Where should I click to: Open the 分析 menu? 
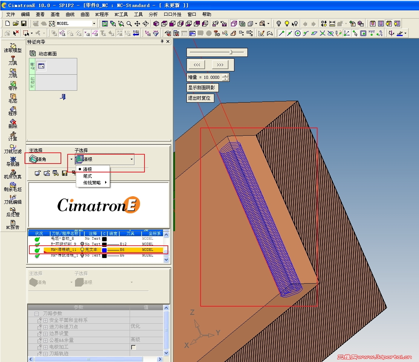153,14
